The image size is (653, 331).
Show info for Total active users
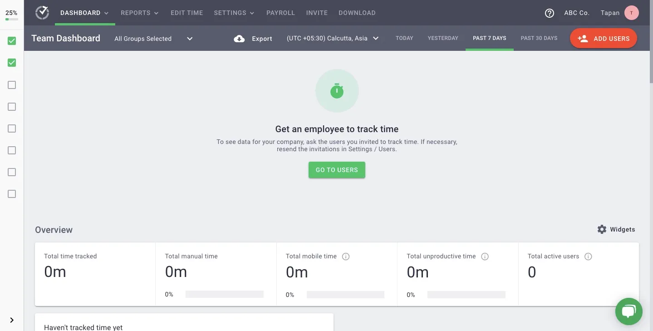[x=588, y=257]
